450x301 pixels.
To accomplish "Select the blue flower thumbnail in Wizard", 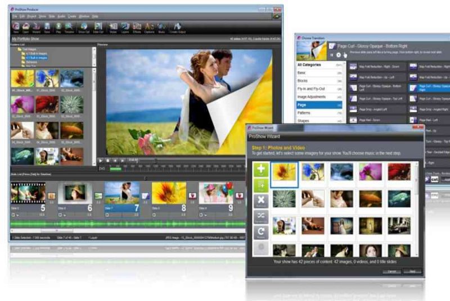I will click(313, 171).
